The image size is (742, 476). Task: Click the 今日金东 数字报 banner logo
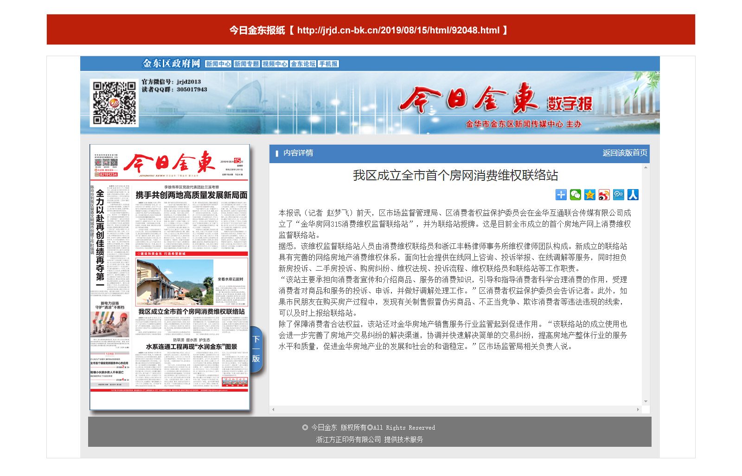coord(495,99)
